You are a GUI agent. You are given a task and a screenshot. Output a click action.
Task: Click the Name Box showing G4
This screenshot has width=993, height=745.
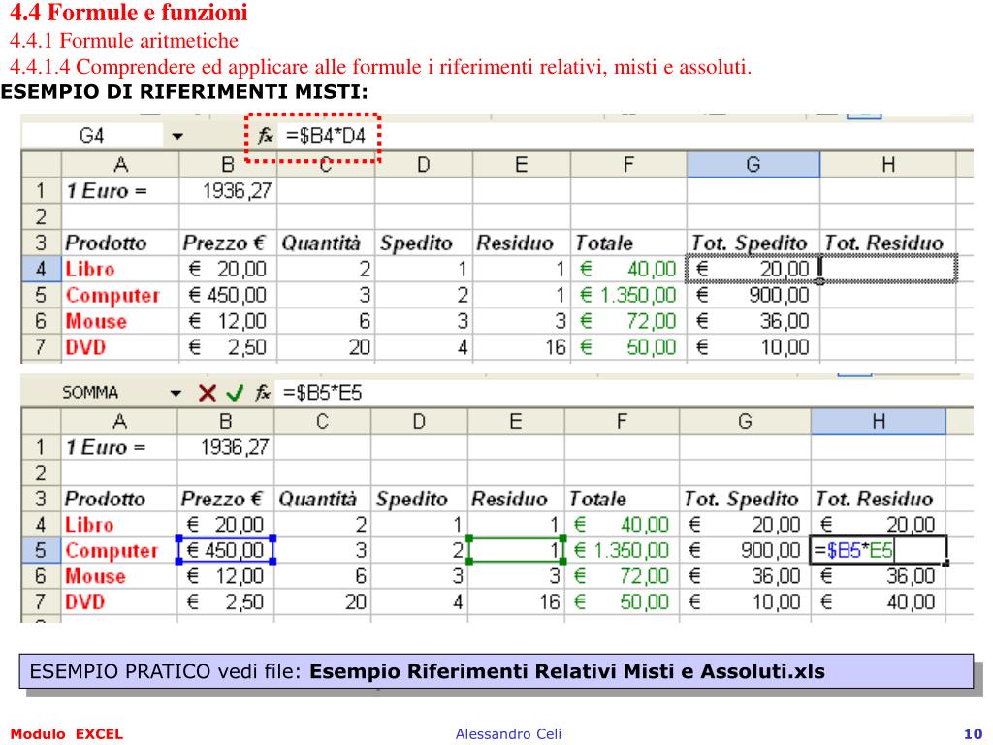[x=92, y=136]
